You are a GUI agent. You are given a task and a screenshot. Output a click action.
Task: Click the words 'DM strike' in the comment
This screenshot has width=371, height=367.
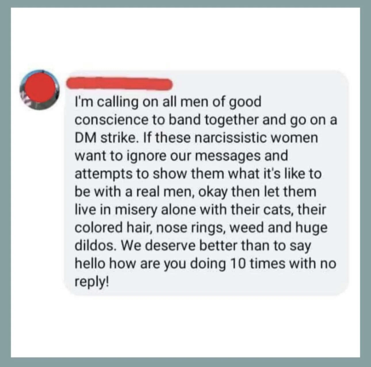106,138
